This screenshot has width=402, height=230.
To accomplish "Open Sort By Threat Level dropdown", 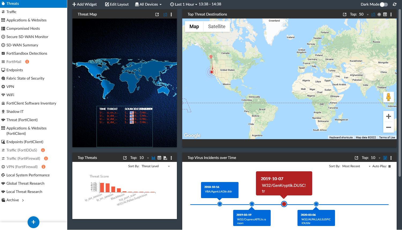I will [x=156, y=166].
